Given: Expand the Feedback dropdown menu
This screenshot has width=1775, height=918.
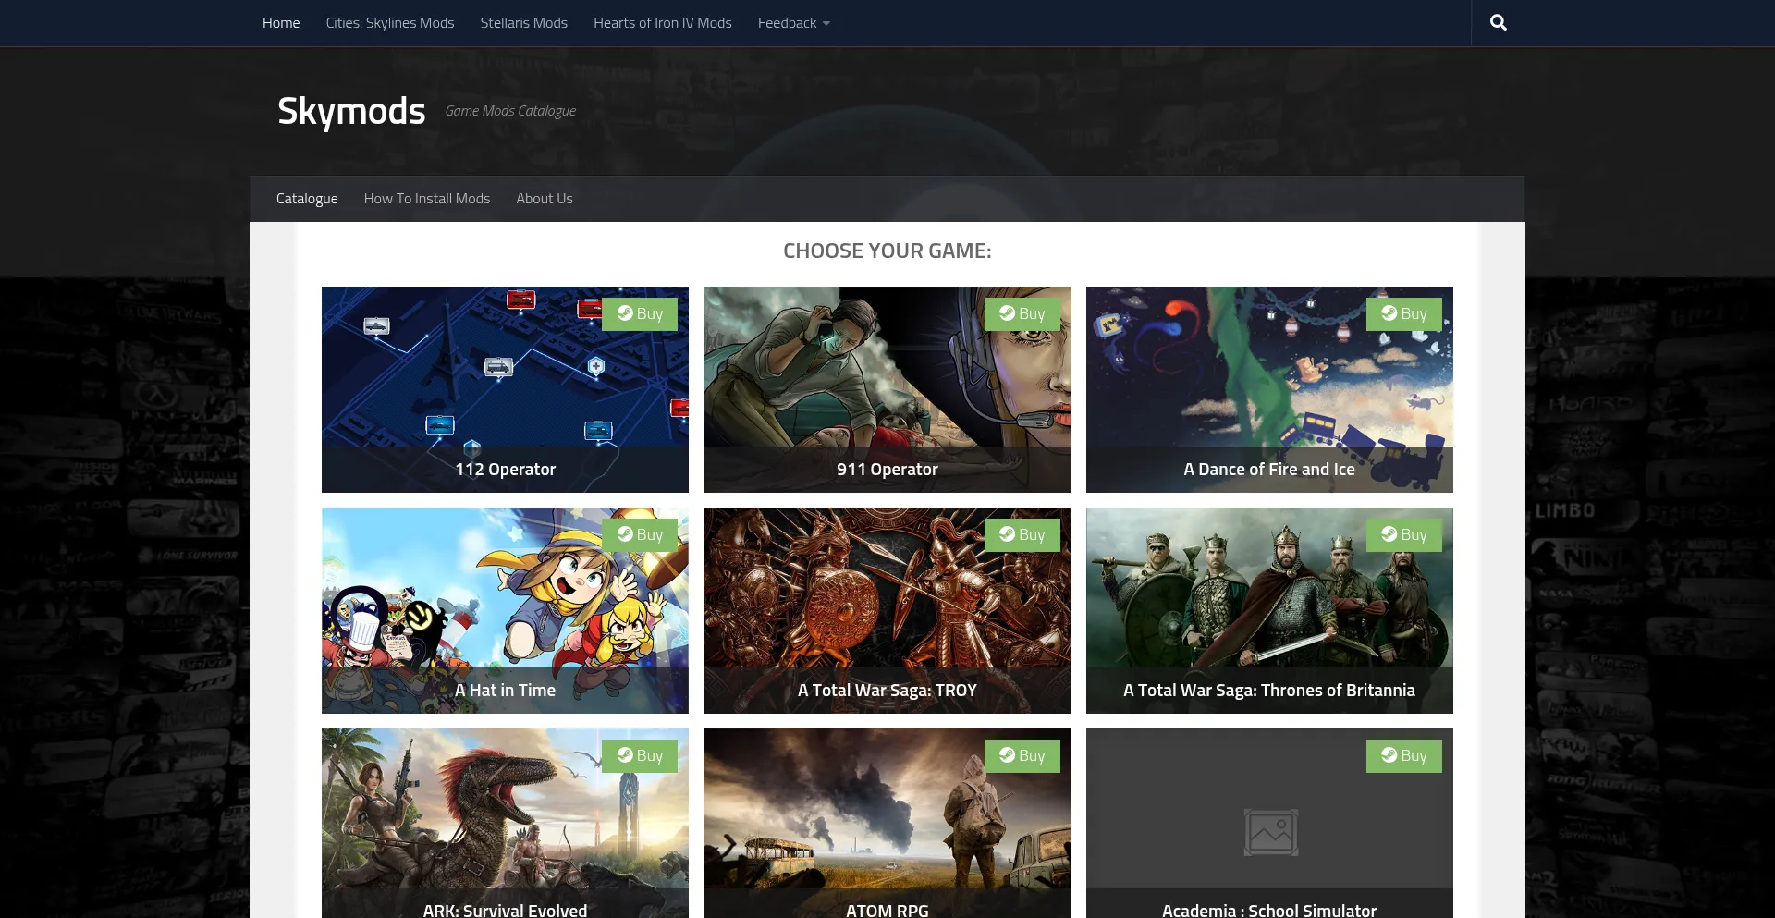Looking at the screenshot, I should point(793,23).
